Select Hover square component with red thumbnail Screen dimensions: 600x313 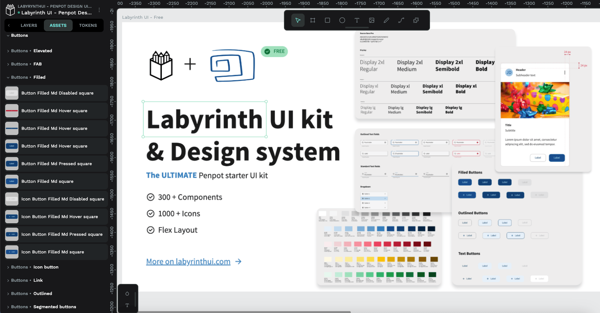(x=56, y=111)
